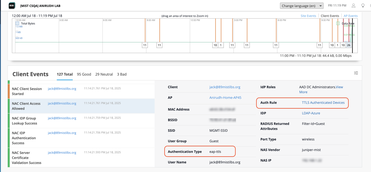Viewport: 371px width, 172px height.
Task: Select the NAC IDP Authentication Success event
Action: [24, 138]
